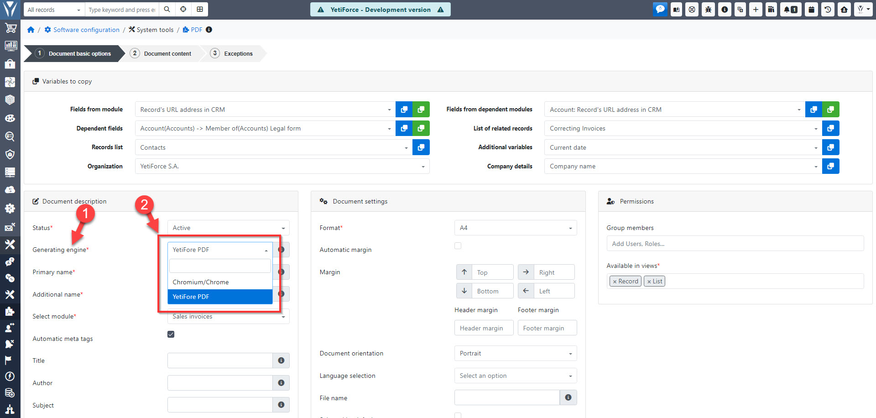Click blue copy button for Company details
This screenshot has height=418, width=876.
(x=830, y=166)
